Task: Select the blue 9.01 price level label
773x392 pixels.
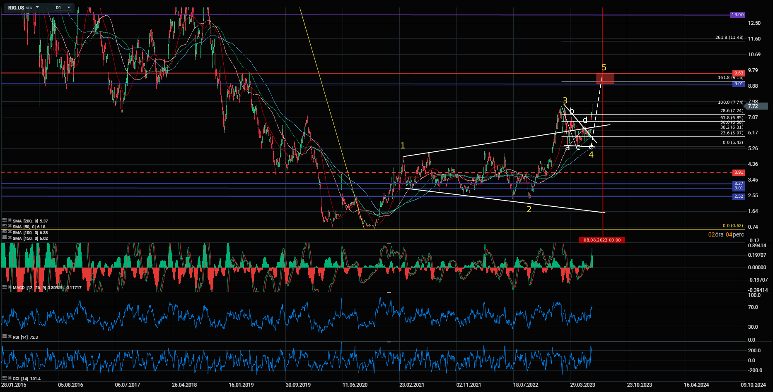Action: (739, 84)
